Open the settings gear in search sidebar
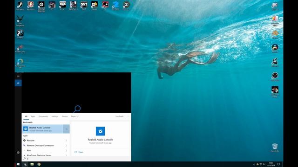The width and height of the screenshot is (298, 167). (18, 153)
